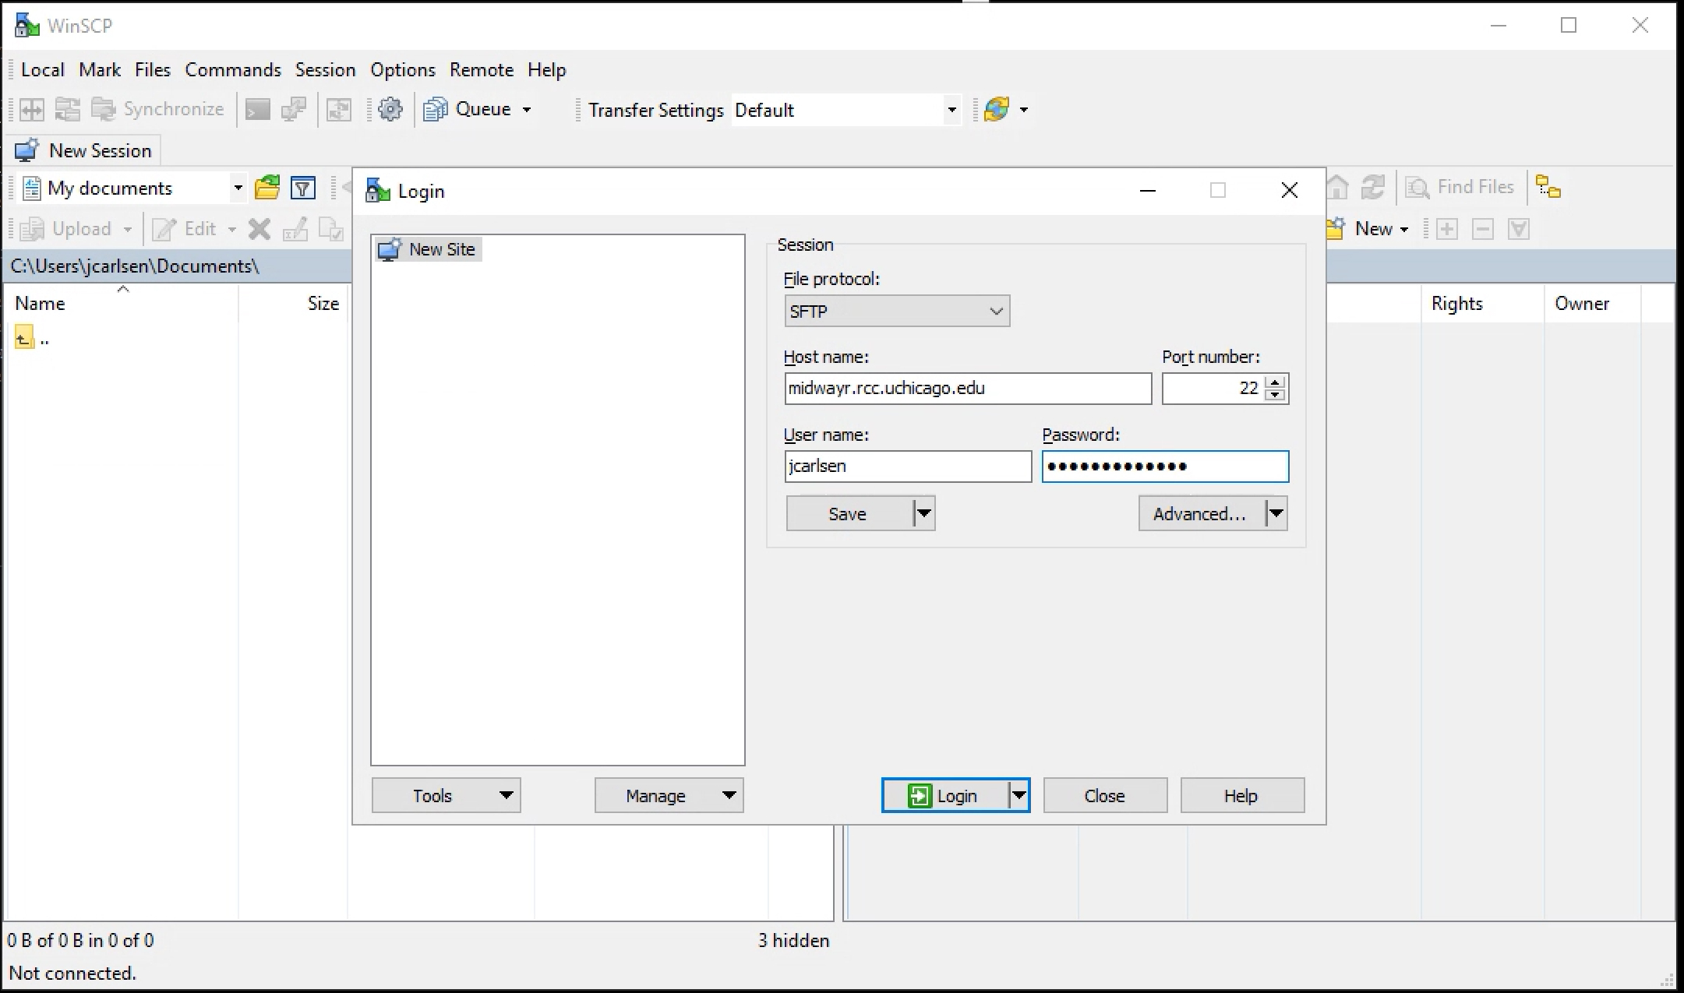Click the User name field
1684x993 pixels.
tap(908, 466)
